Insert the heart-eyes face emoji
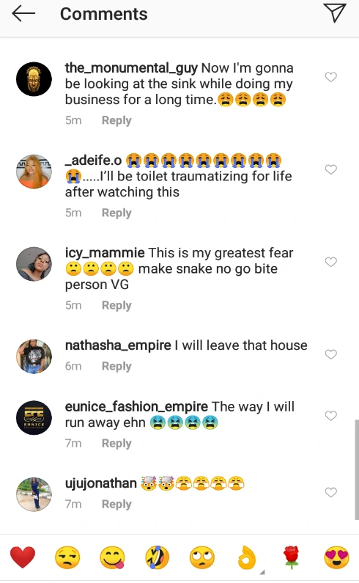Viewport: 359px width, 583px height. tap(336, 557)
